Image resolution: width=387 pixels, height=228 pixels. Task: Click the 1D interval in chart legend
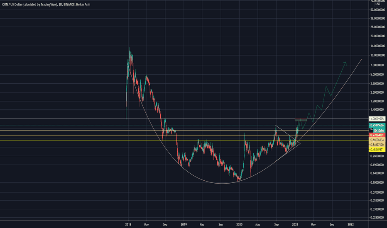pyautogui.click(x=61, y=5)
